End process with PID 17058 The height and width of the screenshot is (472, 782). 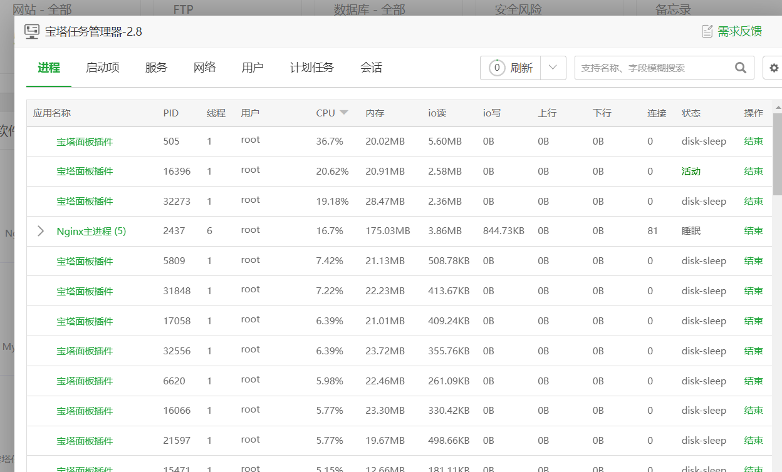click(754, 321)
